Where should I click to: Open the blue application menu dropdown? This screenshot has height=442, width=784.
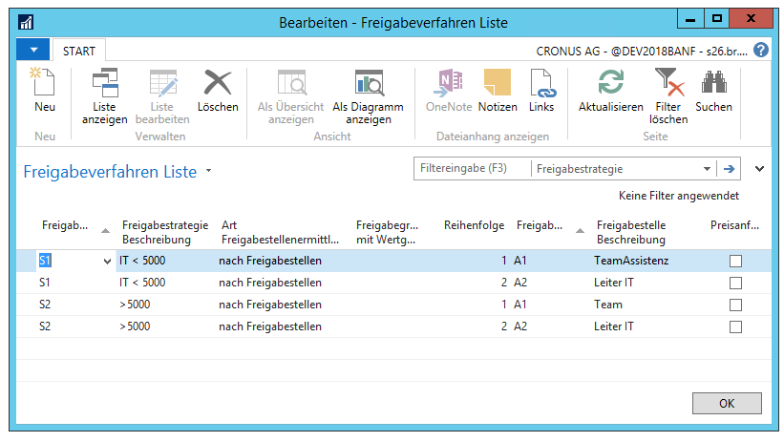[x=33, y=50]
